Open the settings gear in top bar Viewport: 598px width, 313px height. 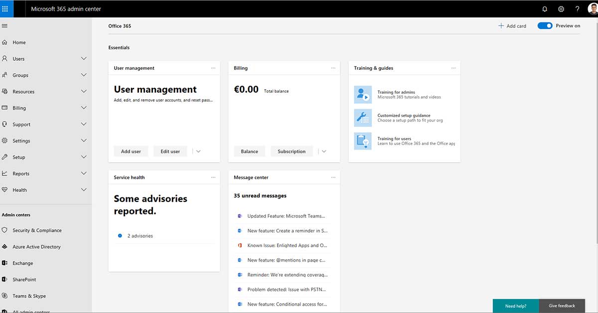[x=561, y=8]
